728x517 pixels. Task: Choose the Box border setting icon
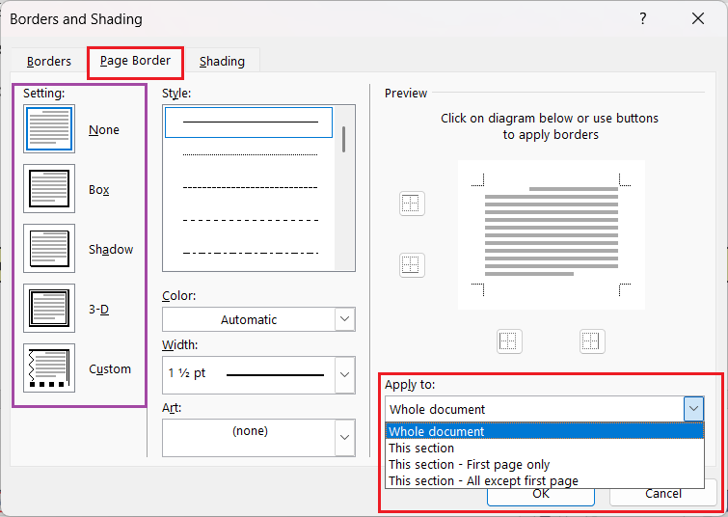49,189
